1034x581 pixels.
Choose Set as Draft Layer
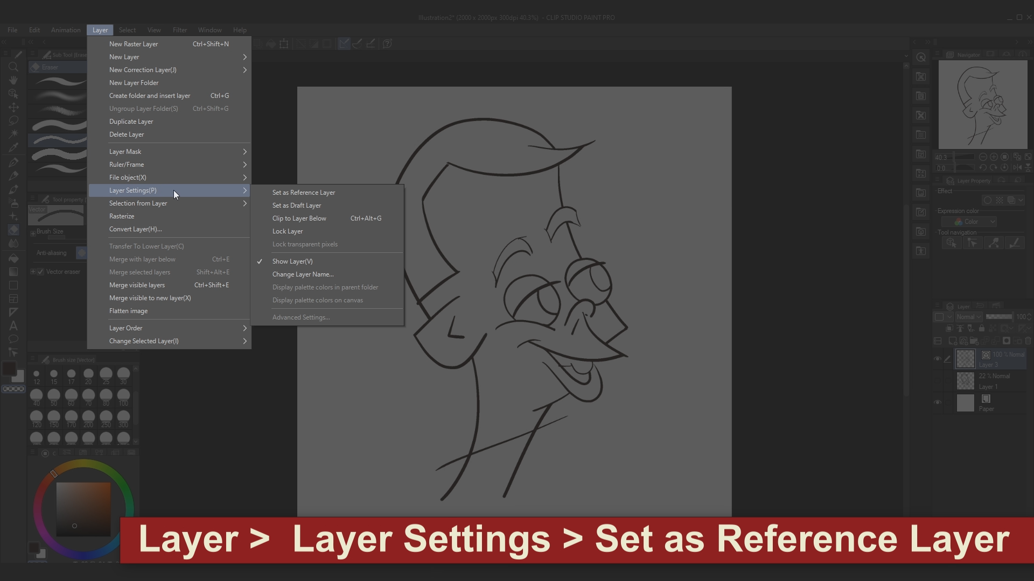(x=327, y=206)
